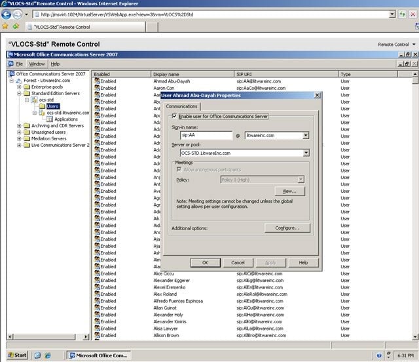
Task: Expand the Enterprise pools tree node
Action: click(19, 87)
